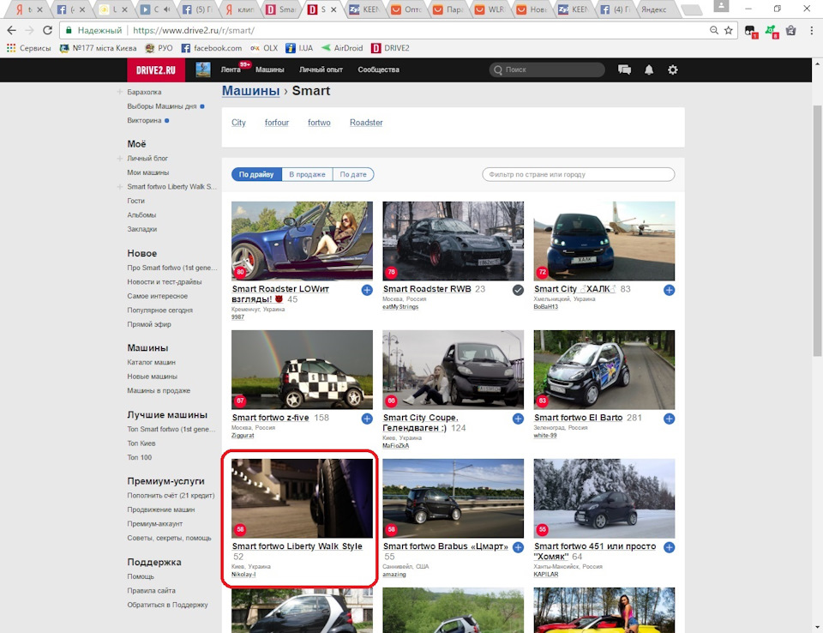Open forfour model link
Image resolution: width=823 pixels, height=633 pixels.
click(x=277, y=123)
